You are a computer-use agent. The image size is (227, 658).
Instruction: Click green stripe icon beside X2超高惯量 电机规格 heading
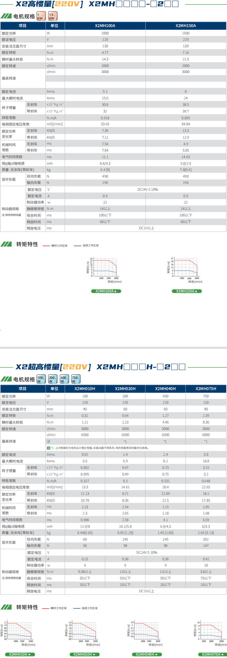click(6, 379)
